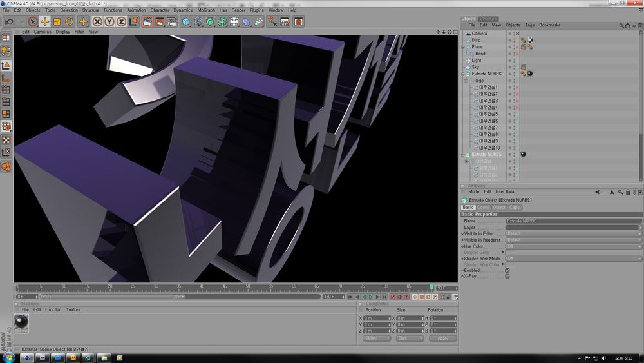
Task: Collapse the Plane object tree
Action: click(x=463, y=47)
